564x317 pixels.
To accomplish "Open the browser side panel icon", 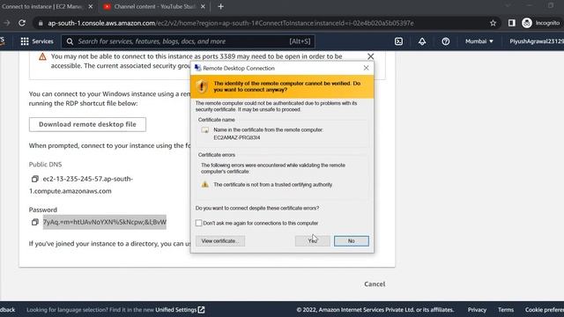I will (511, 23).
